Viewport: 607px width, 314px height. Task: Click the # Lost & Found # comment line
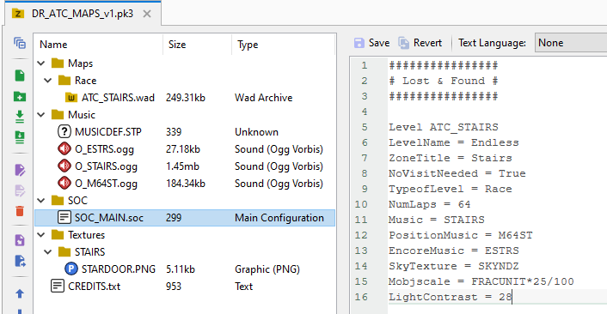444,81
